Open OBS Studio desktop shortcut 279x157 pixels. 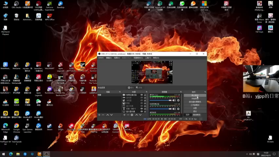click(x=16, y=4)
